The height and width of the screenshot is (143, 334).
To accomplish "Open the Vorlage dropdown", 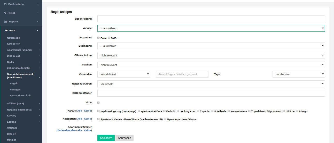I will coord(211,28).
